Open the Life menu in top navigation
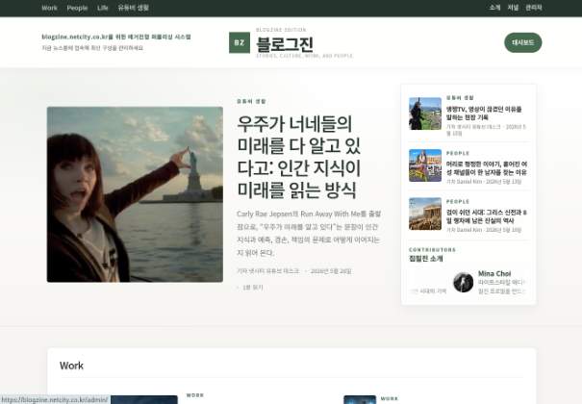 click(102, 8)
